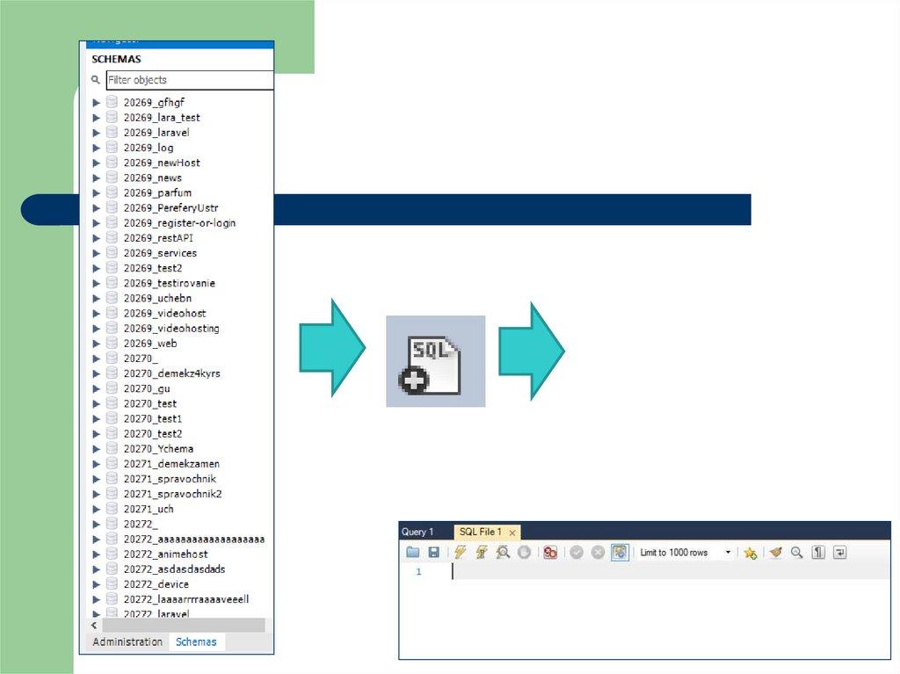This screenshot has width=900, height=674.
Task: Expand the 20269_laravel schema
Action: click(97, 133)
